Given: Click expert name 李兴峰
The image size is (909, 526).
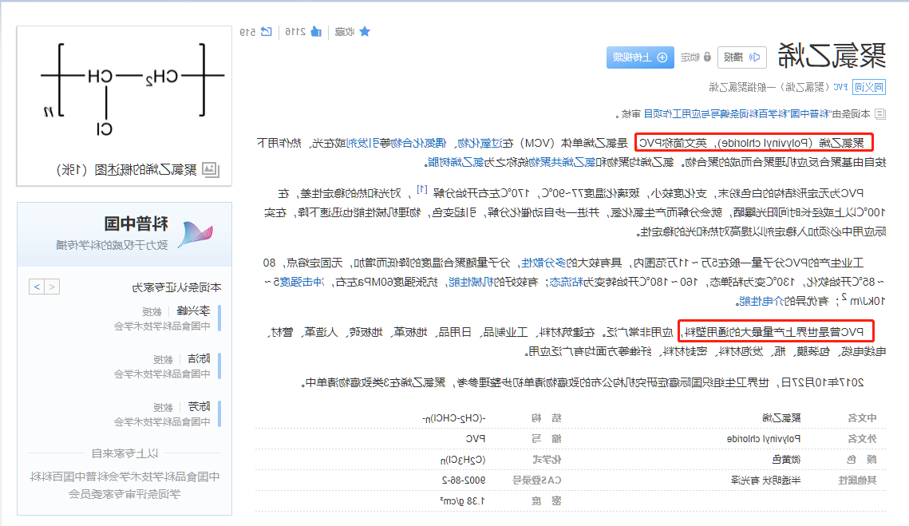Looking at the screenshot, I should (193, 311).
